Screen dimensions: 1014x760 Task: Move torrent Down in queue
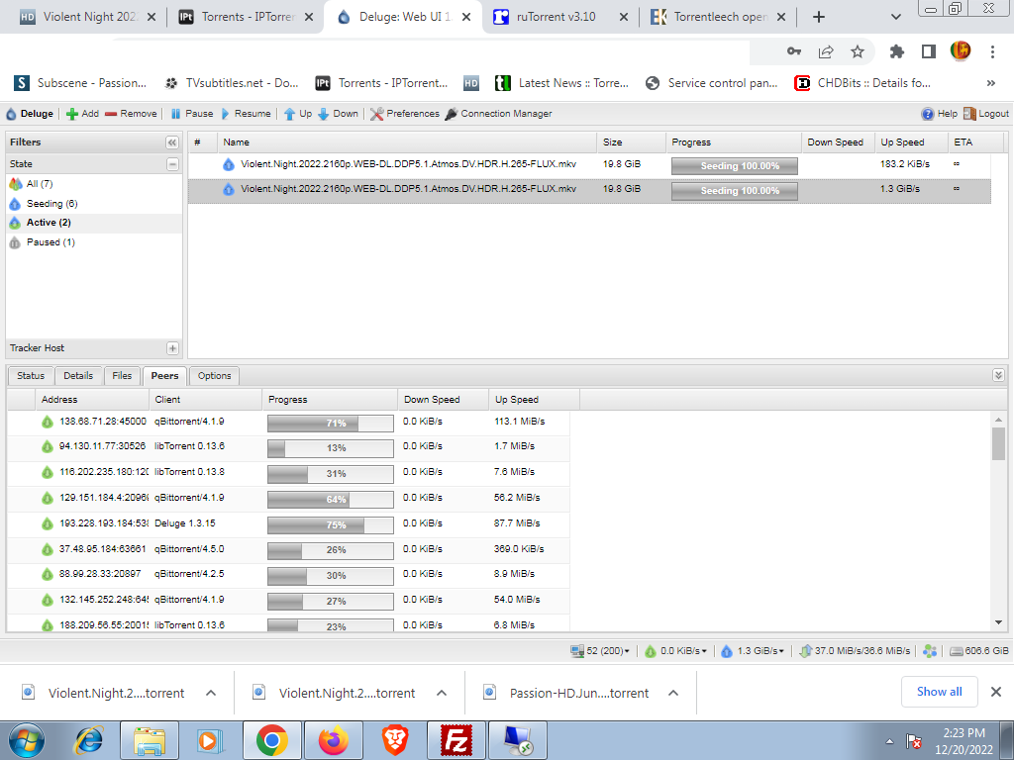[339, 114]
